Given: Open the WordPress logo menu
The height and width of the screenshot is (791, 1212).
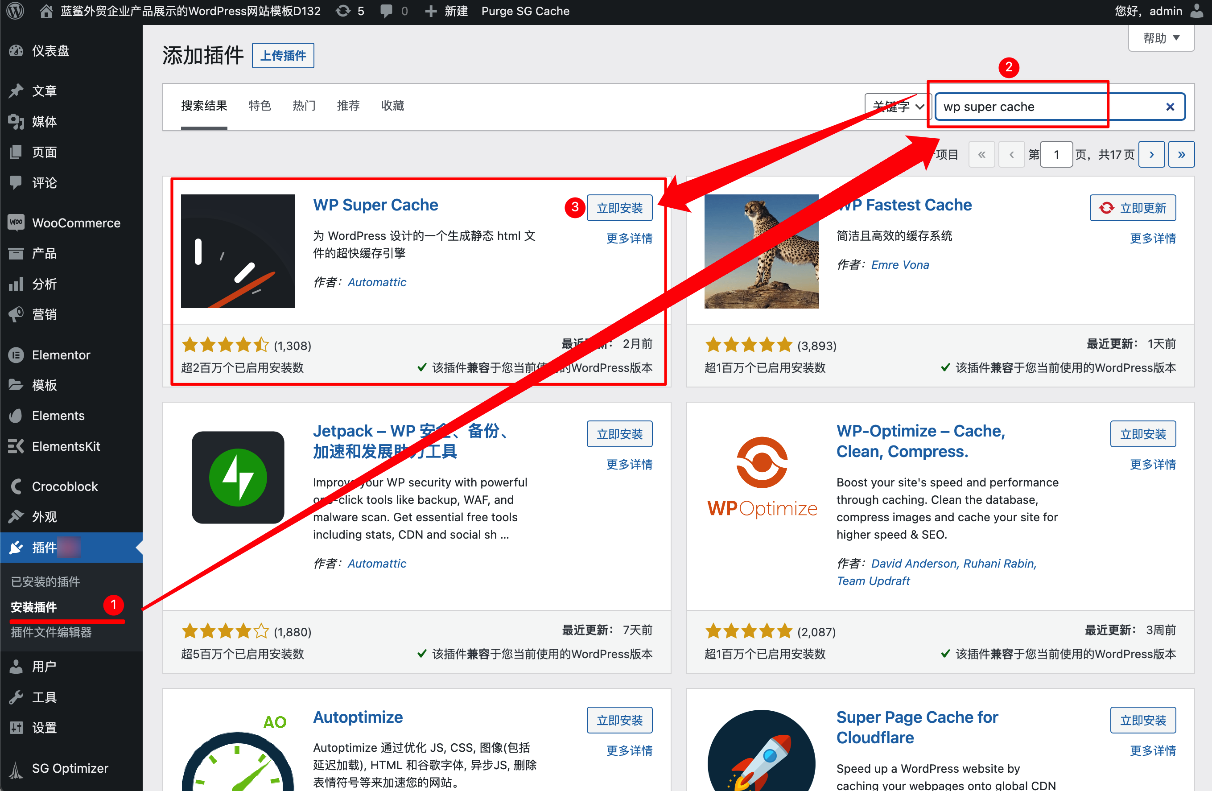Looking at the screenshot, I should 15,11.
